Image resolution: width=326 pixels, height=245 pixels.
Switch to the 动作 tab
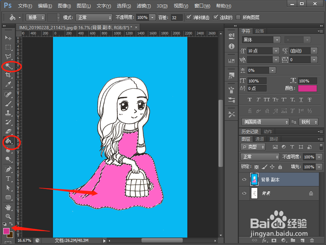click(x=268, y=132)
